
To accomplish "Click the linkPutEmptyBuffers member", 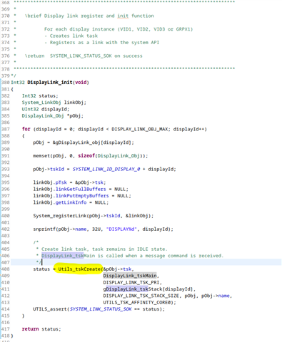I will click(x=82, y=196).
